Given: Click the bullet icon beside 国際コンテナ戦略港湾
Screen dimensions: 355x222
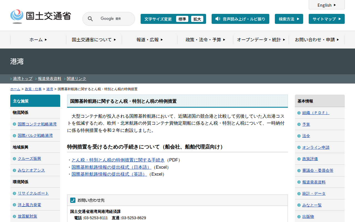Looking at the screenshot, I should [x=14, y=124].
